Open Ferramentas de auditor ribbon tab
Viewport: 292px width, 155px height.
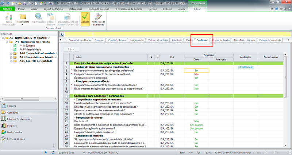tap(129, 9)
